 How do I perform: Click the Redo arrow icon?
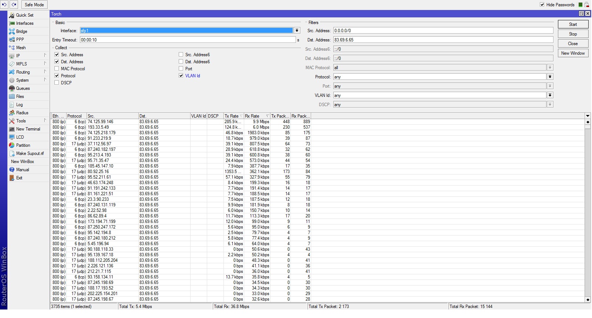(x=14, y=5)
